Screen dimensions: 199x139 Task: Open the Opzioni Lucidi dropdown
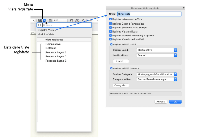[x=156, y=50]
